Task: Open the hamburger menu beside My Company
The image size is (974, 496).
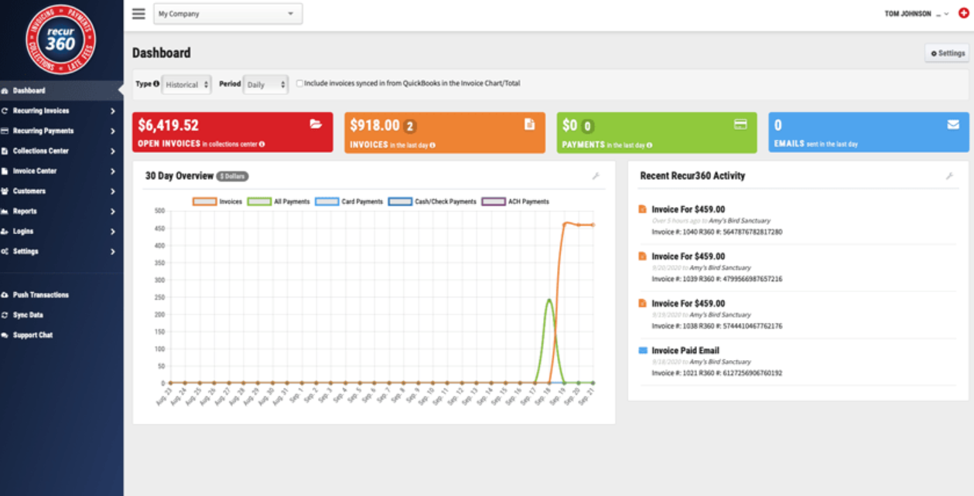Action: pyautogui.click(x=138, y=13)
